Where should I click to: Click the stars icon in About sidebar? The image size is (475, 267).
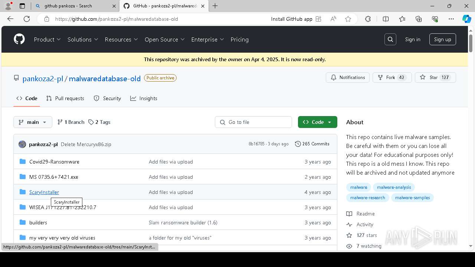(x=349, y=235)
